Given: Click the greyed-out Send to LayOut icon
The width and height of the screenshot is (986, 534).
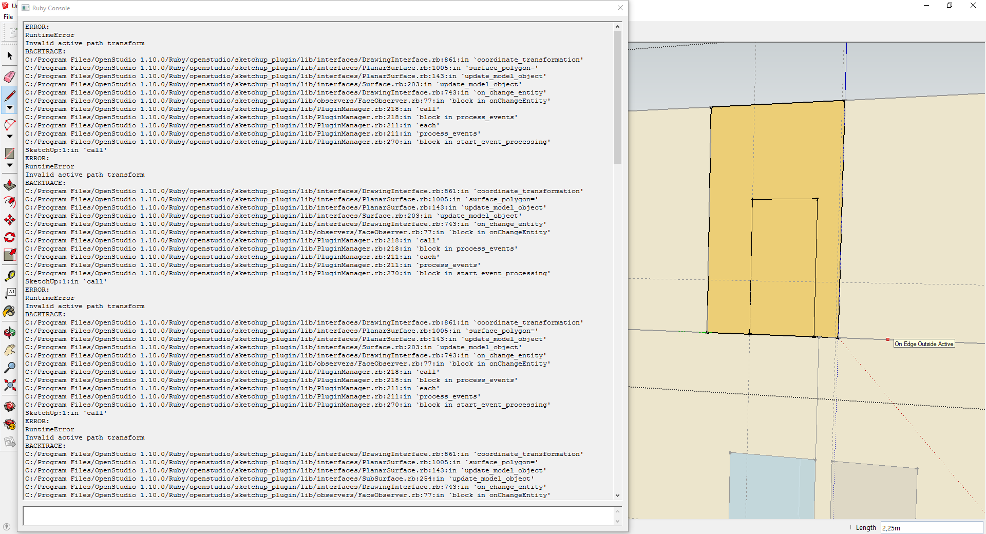Looking at the screenshot, I should coord(9,442).
